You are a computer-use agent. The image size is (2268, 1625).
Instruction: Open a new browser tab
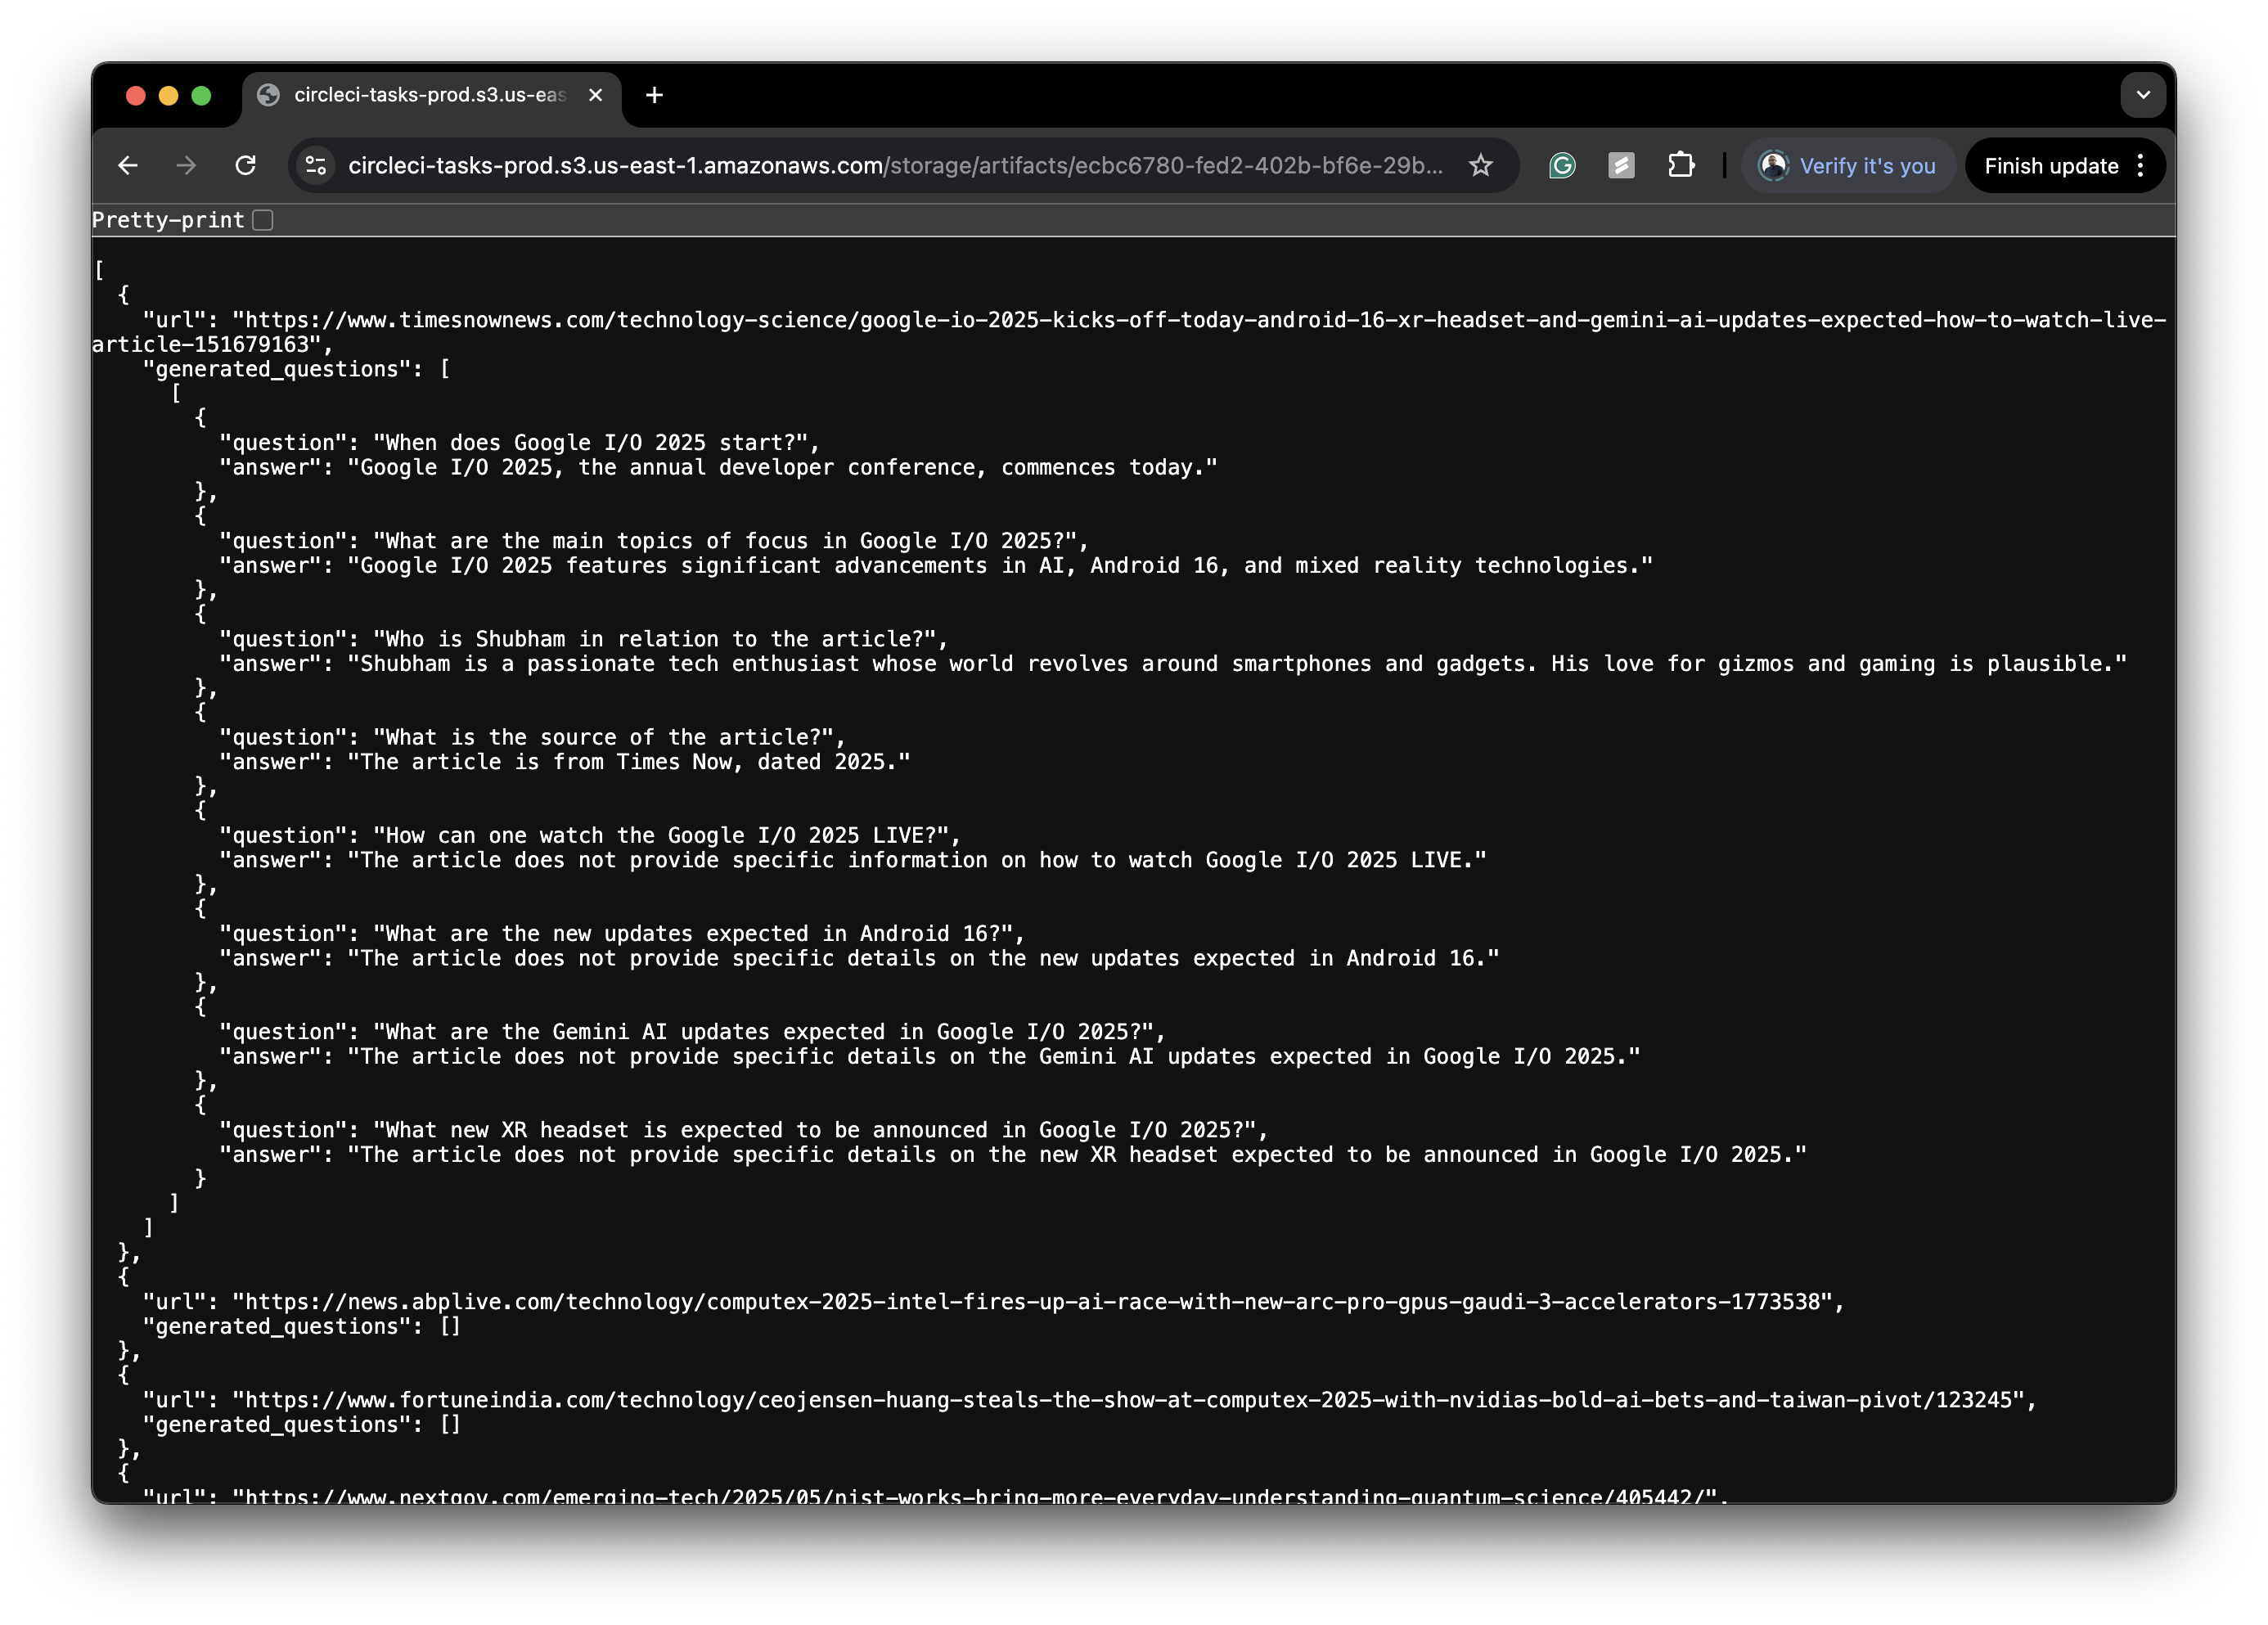(x=654, y=94)
